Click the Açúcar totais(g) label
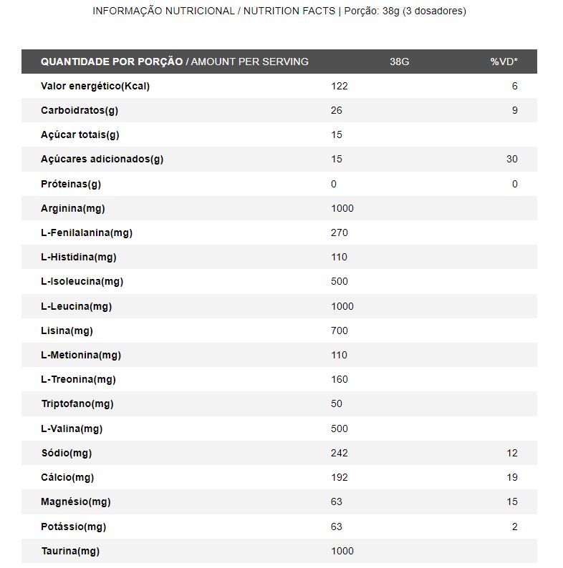The width and height of the screenshot is (563, 568). pyautogui.click(x=80, y=134)
